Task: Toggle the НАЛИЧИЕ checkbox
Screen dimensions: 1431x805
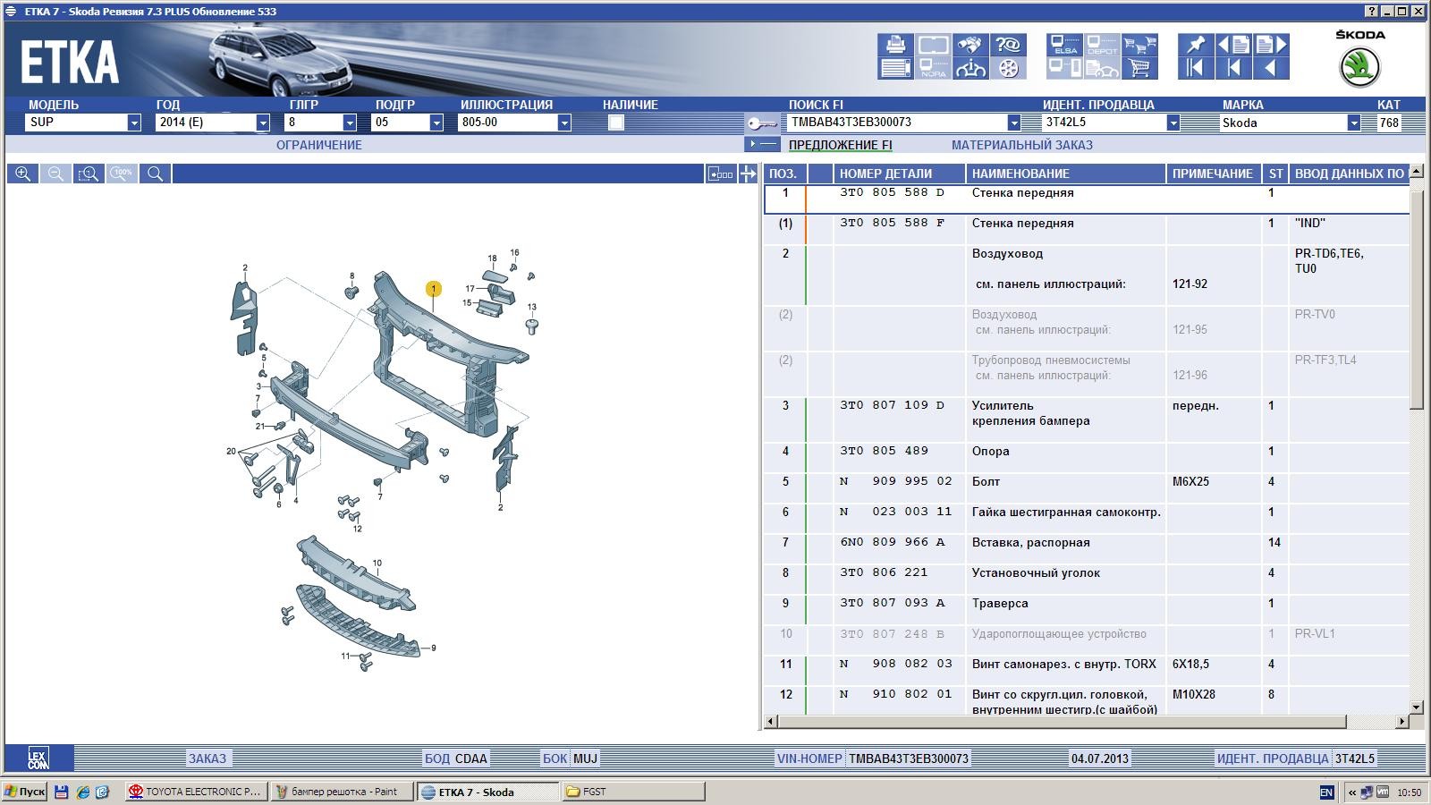Action: (615, 123)
